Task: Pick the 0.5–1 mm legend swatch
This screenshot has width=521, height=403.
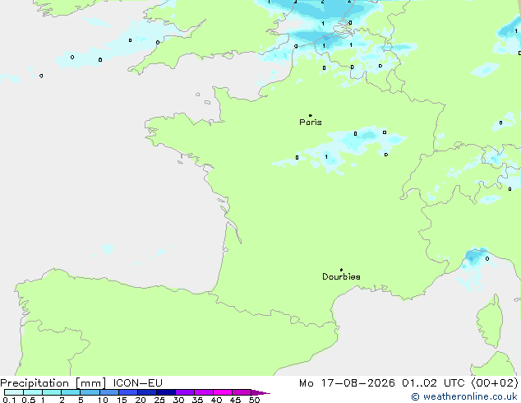Action: (33, 392)
